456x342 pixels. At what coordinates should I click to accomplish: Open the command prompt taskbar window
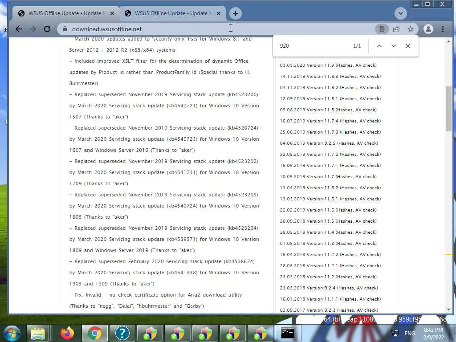click(x=287, y=333)
